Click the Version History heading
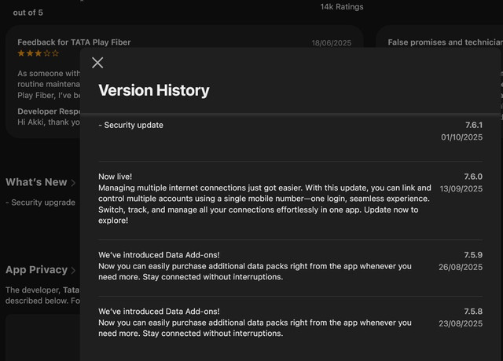Viewport: 503px width, 361px height. click(x=153, y=90)
